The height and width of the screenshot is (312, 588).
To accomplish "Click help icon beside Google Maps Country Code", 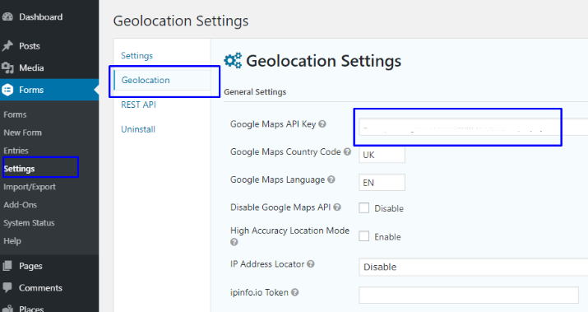I will [347, 151].
